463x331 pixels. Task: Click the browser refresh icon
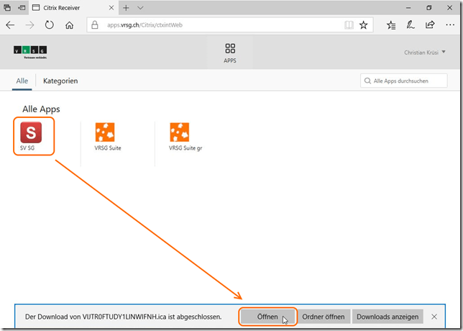pos(50,24)
